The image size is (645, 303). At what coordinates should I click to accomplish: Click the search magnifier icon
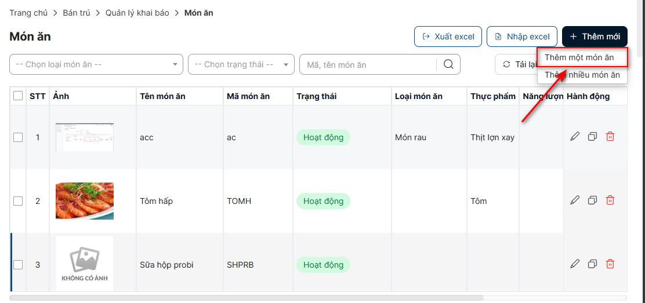(x=448, y=64)
